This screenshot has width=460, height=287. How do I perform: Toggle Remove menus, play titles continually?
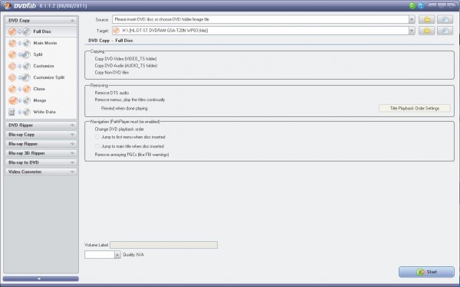(x=130, y=99)
